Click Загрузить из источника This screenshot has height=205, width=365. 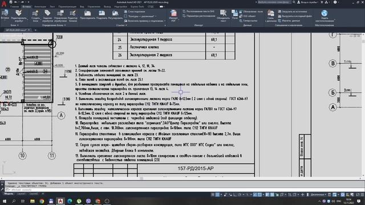[293, 11]
